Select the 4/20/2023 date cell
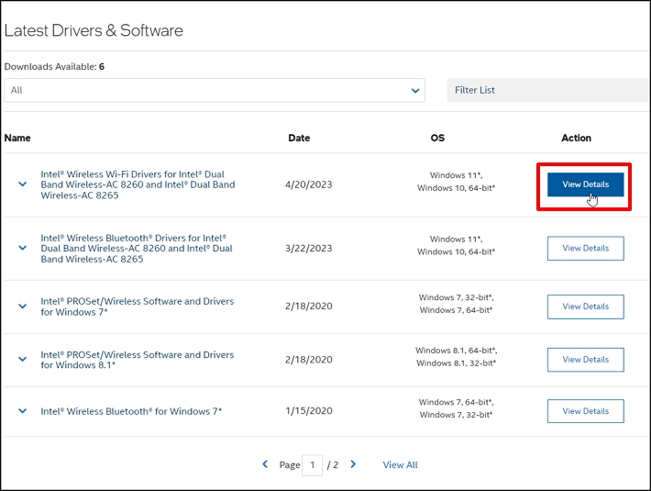The width and height of the screenshot is (651, 491). [308, 184]
